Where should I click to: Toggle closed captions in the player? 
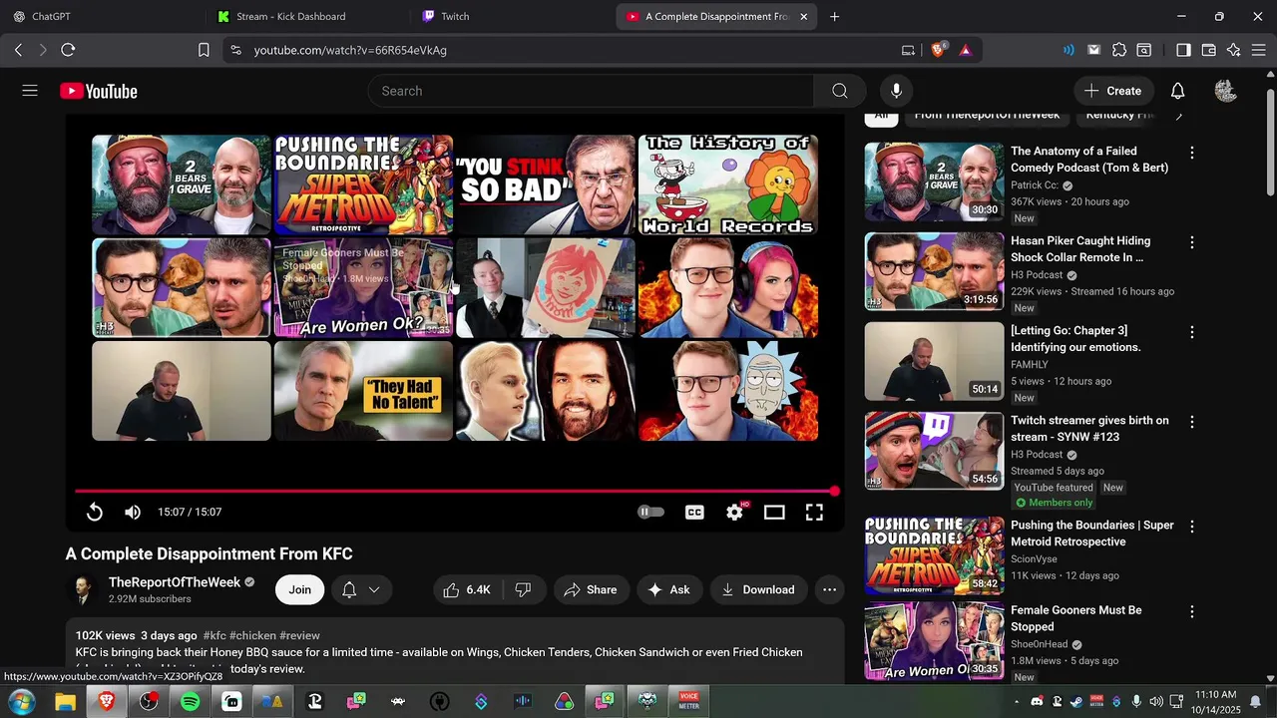(x=694, y=512)
